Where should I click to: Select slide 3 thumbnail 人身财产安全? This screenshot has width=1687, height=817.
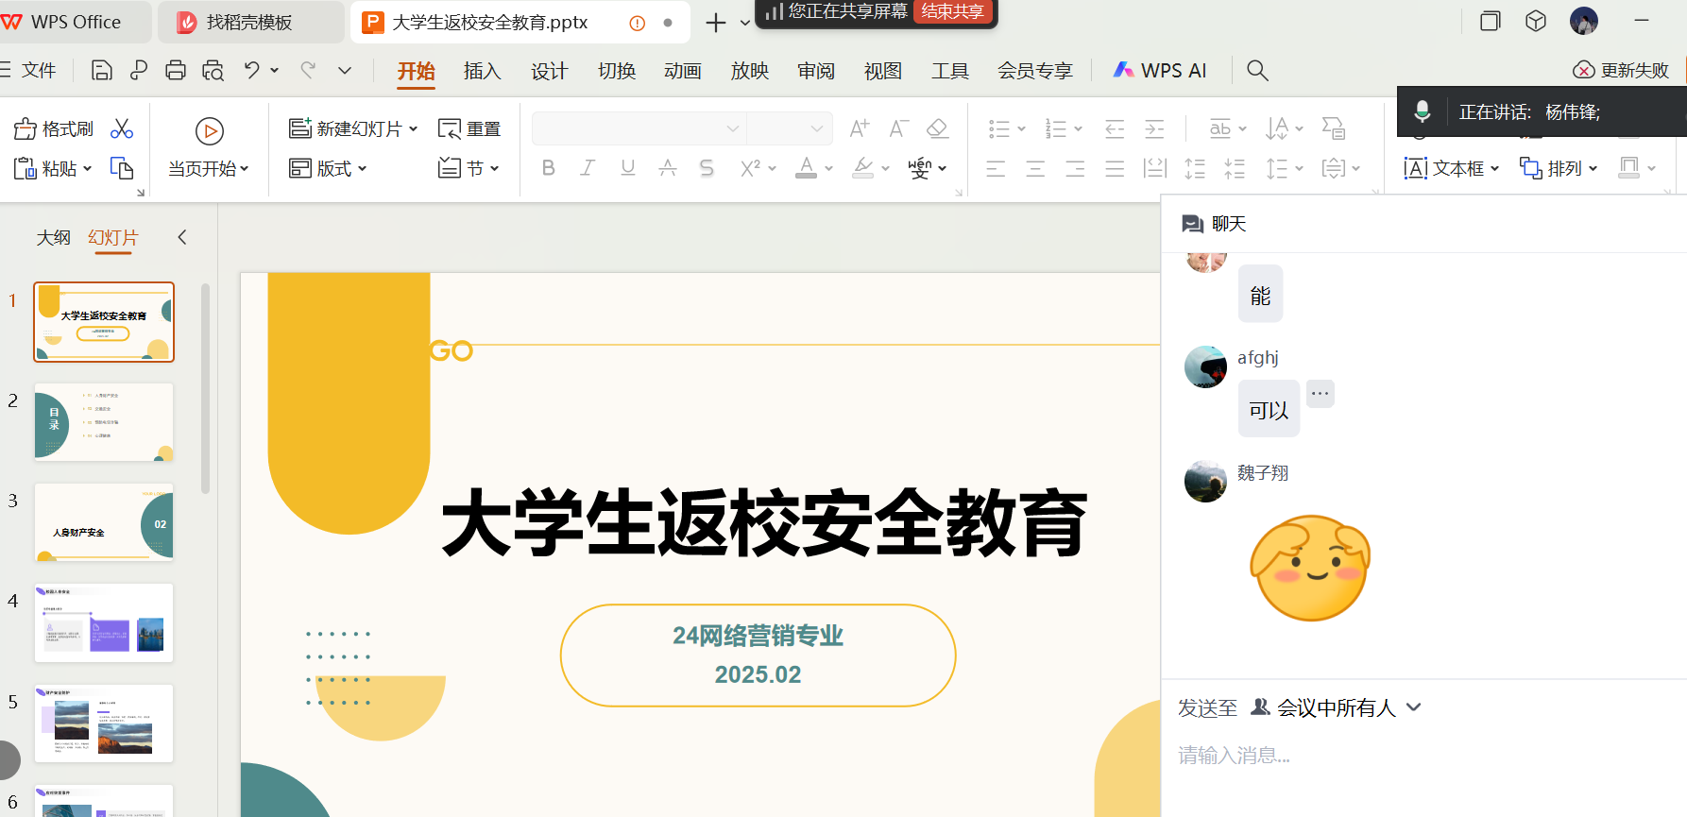coord(104,522)
